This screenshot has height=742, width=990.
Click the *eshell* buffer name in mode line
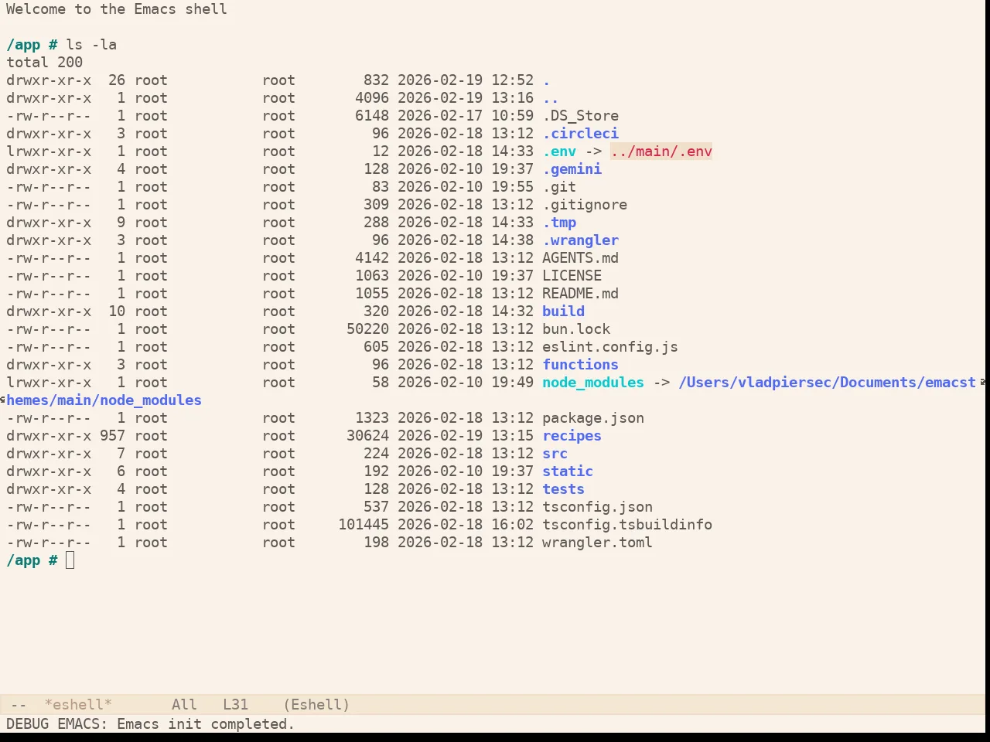coord(78,705)
